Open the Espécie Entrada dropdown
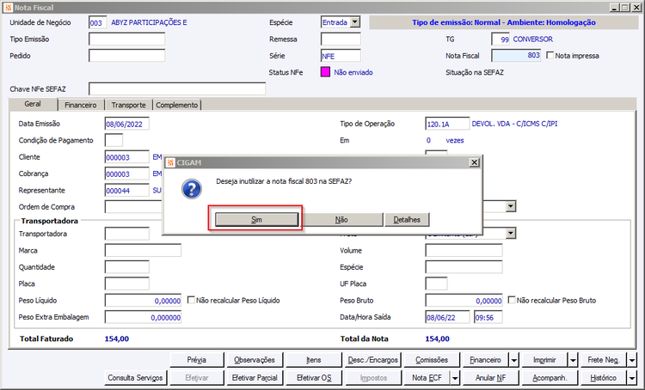This screenshot has height=390, width=645. 355,22
